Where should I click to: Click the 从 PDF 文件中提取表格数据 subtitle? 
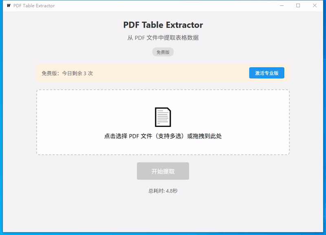[x=163, y=38]
